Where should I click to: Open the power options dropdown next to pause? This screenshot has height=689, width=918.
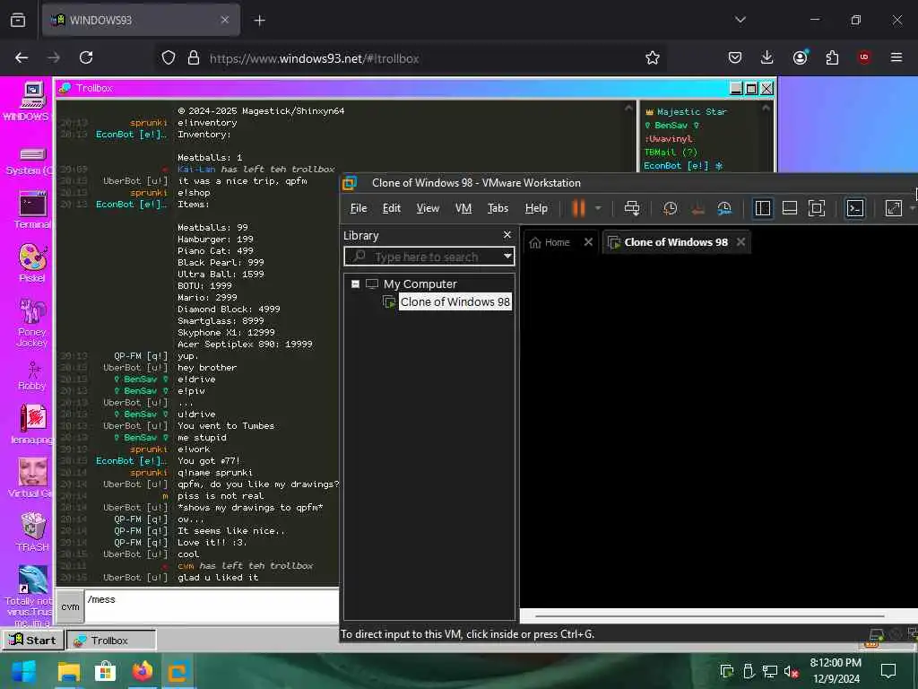[x=598, y=208]
